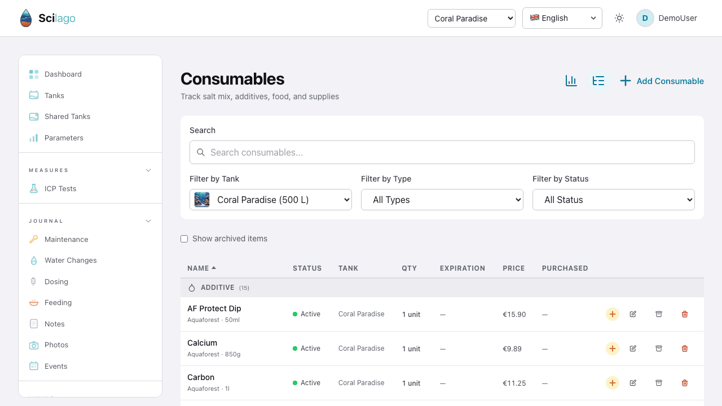Viewport: 722px width, 406px height.
Task: Open Shared Tanks page
Action: 90,117
